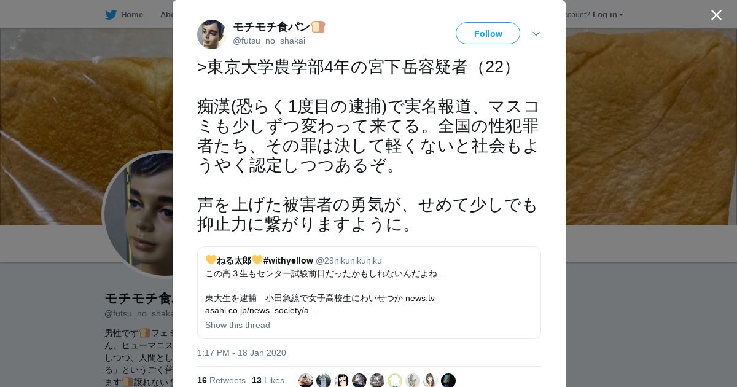Close the tweet overlay with X
Viewport: 737px width, 387px height.
click(x=716, y=15)
